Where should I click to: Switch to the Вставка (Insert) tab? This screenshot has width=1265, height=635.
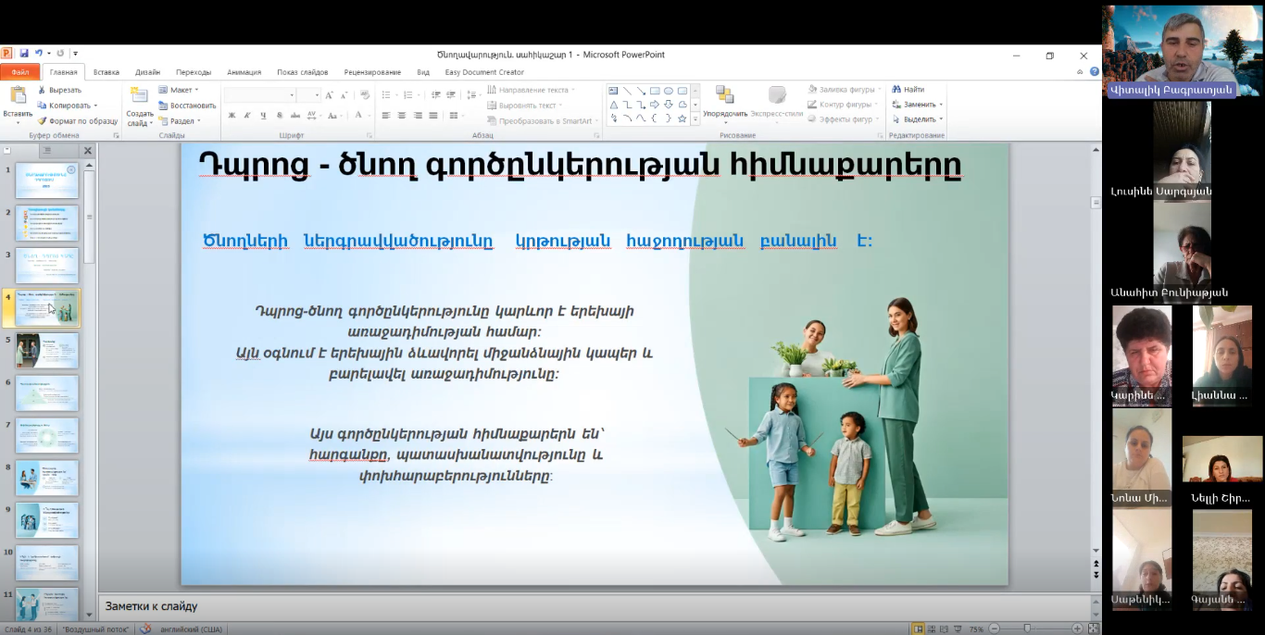[106, 71]
